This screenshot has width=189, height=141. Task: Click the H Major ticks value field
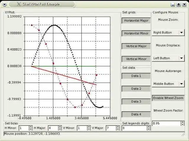(x=53, y=128)
